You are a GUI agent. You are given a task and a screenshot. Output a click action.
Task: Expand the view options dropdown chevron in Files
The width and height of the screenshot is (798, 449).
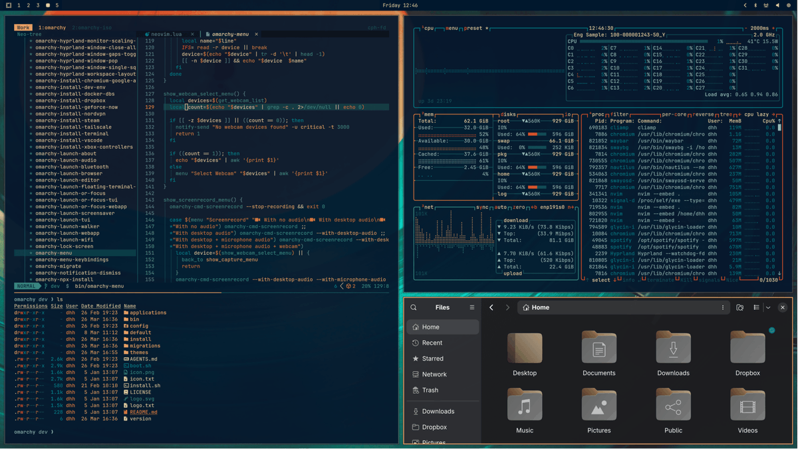pos(768,307)
